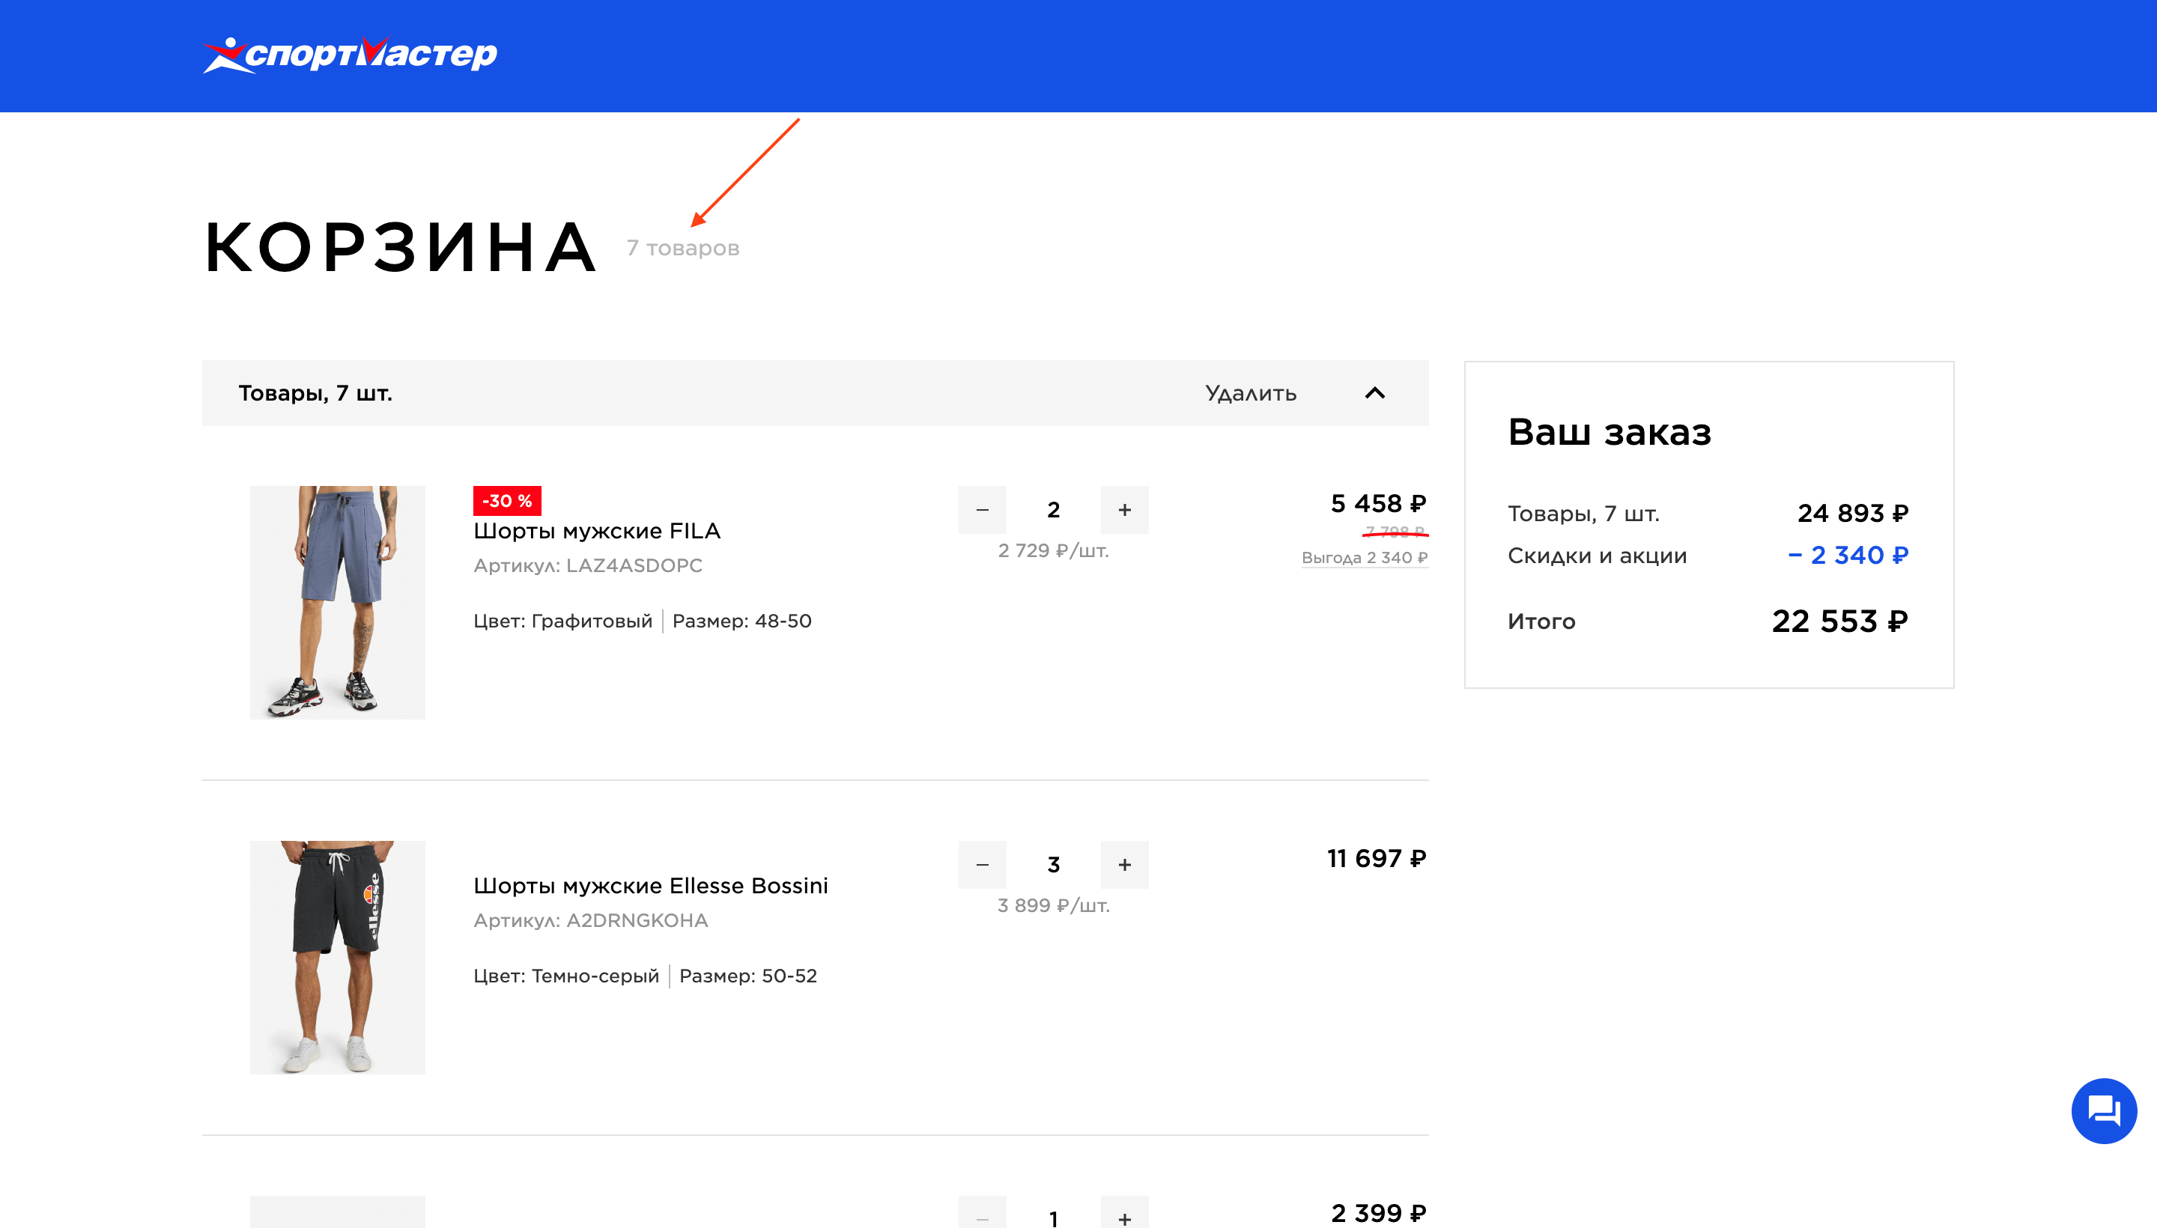Click Цвет: Графитовый attribute
The height and width of the screenshot is (1228, 2157).
pyautogui.click(x=562, y=621)
